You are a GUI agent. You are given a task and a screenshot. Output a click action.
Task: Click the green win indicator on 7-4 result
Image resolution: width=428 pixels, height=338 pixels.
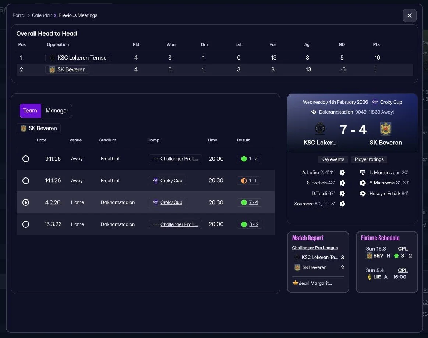point(244,202)
